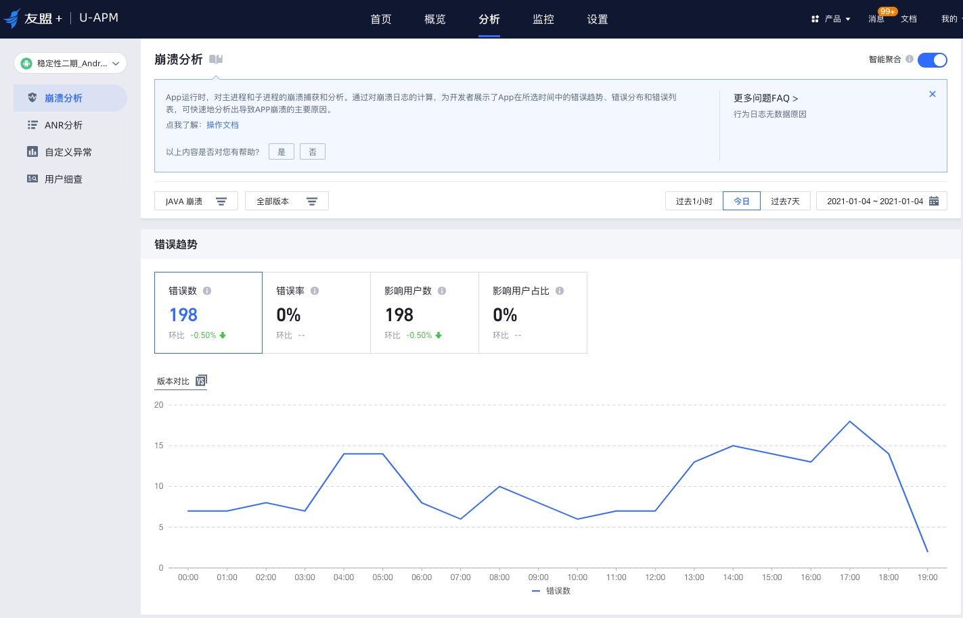This screenshot has width=963, height=618.
Task: Open the 设置 tab
Action: coord(598,19)
